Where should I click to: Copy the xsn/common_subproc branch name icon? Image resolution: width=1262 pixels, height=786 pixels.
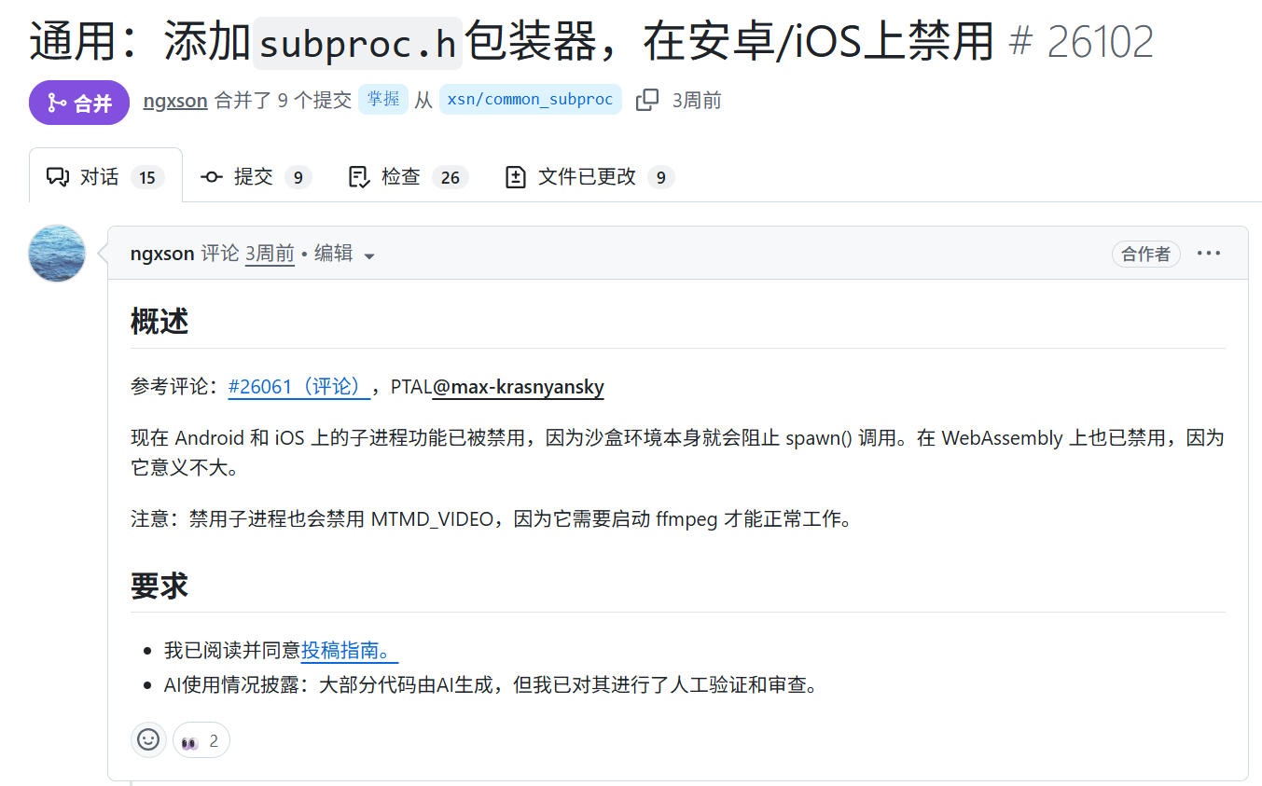[647, 101]
